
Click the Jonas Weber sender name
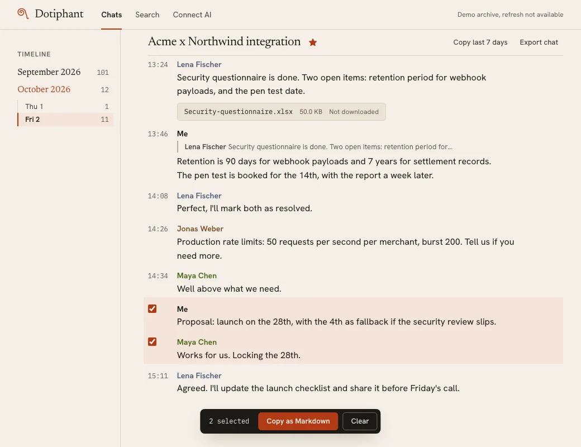[x=200, y=229]
